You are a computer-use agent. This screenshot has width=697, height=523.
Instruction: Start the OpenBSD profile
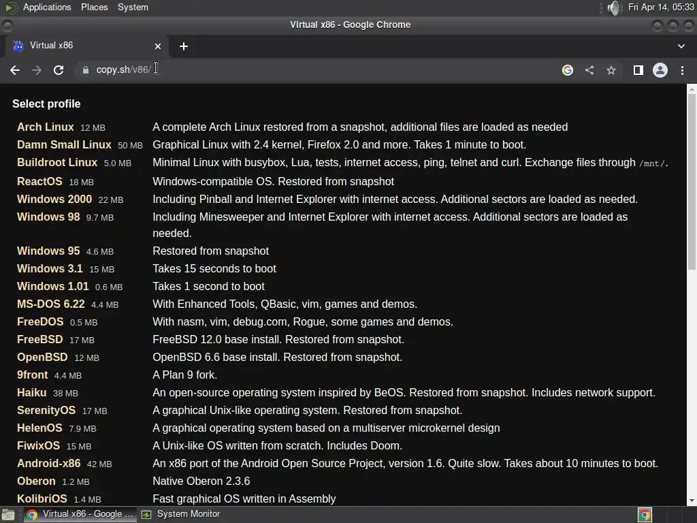pyautogui.click(x=42, y=357)
